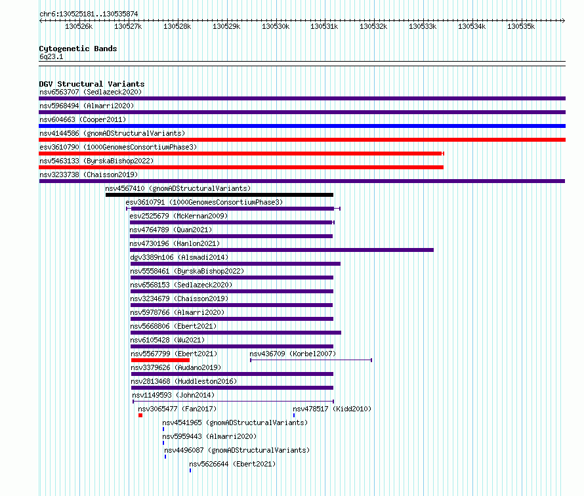Click the 130529k ruler position
The image size is (584, 496).
tap(226, 26)
